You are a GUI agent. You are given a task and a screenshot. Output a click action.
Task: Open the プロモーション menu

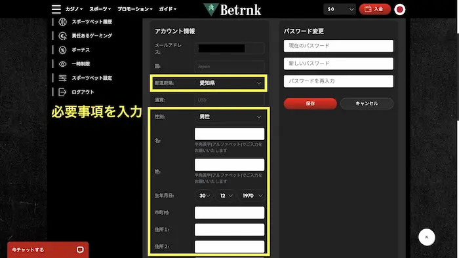pos(135,9)
